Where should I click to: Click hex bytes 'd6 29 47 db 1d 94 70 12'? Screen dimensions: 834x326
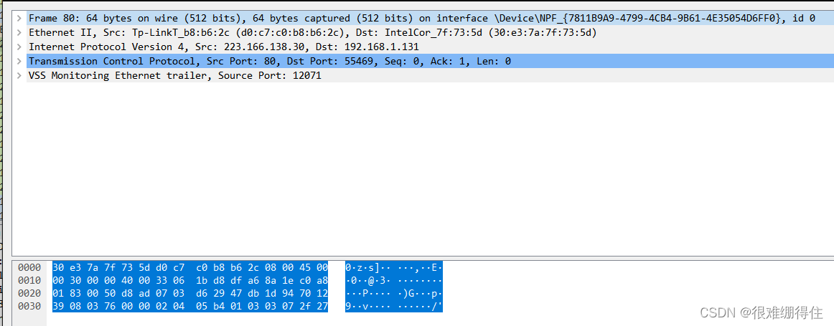262,294
